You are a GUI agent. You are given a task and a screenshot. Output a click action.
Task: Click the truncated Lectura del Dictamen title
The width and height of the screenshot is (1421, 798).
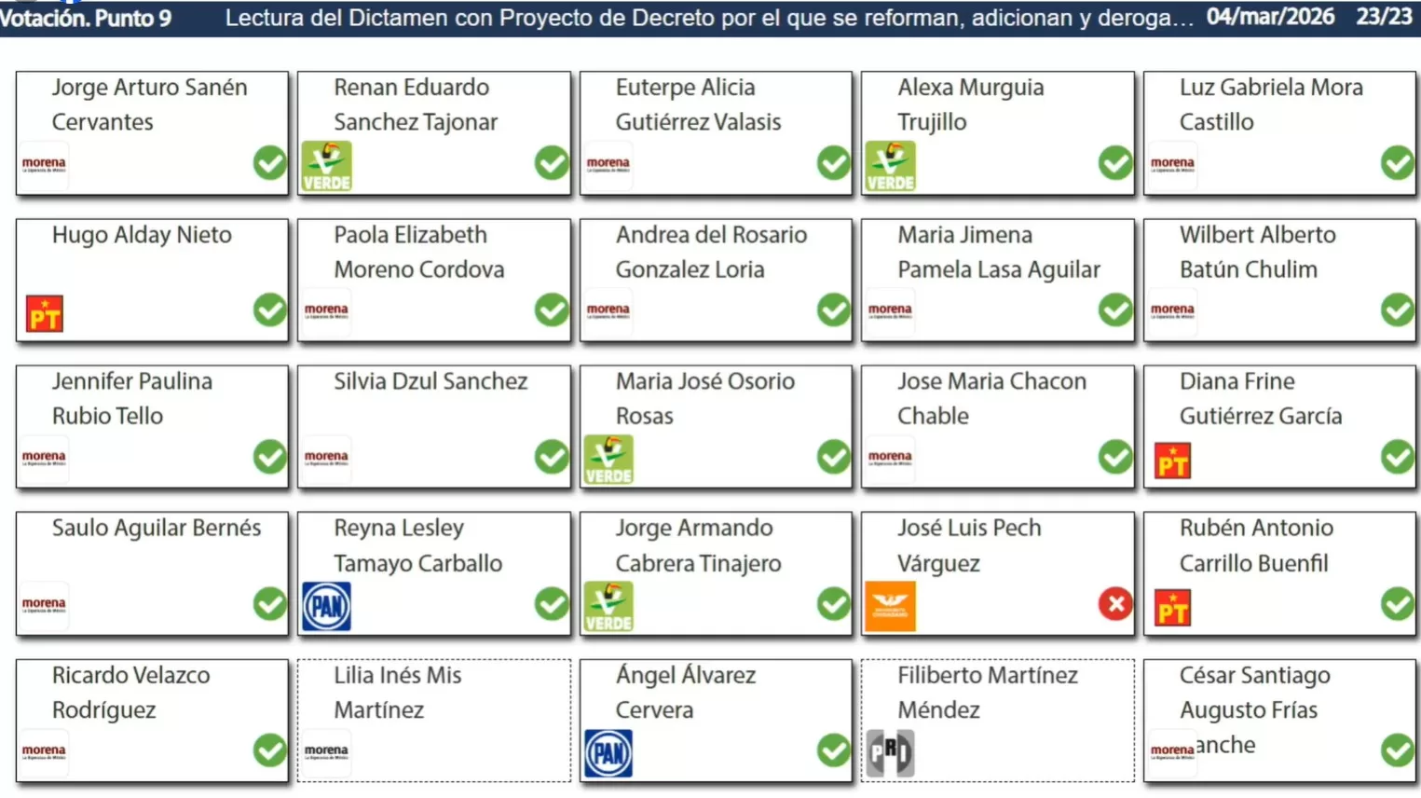click(708, 18)
